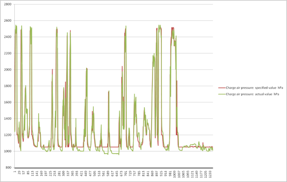Screen dimensions: 287x182
Task: Select the 800 label at axis bottom
Action: [x=10, y=168]
